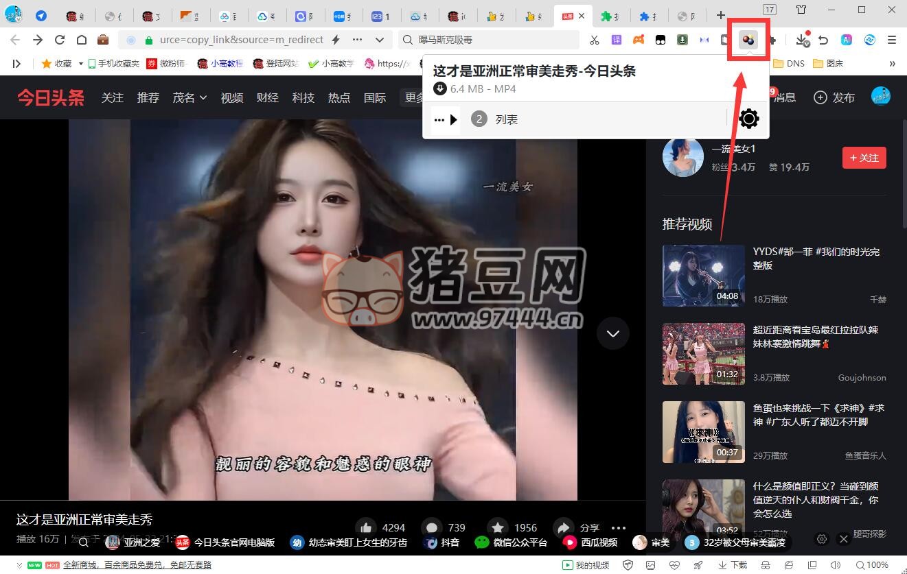Click the undo closed tab icon
907x574 pixels.
823,40
